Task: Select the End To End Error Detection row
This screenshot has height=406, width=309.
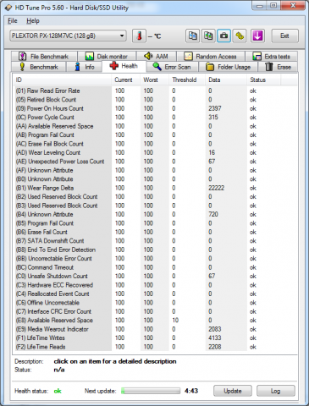Action: click(x=155, y=250)
